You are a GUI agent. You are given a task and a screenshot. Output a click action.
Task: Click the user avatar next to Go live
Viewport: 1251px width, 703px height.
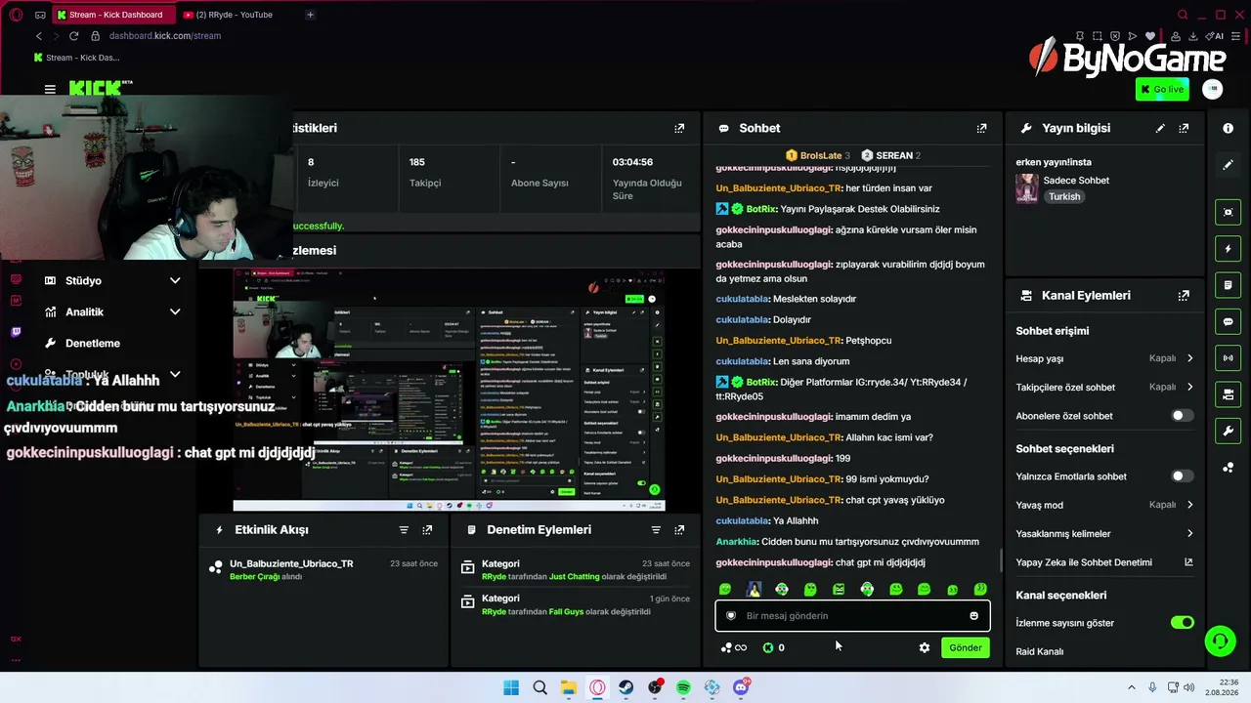click(x=1213, y=89)
